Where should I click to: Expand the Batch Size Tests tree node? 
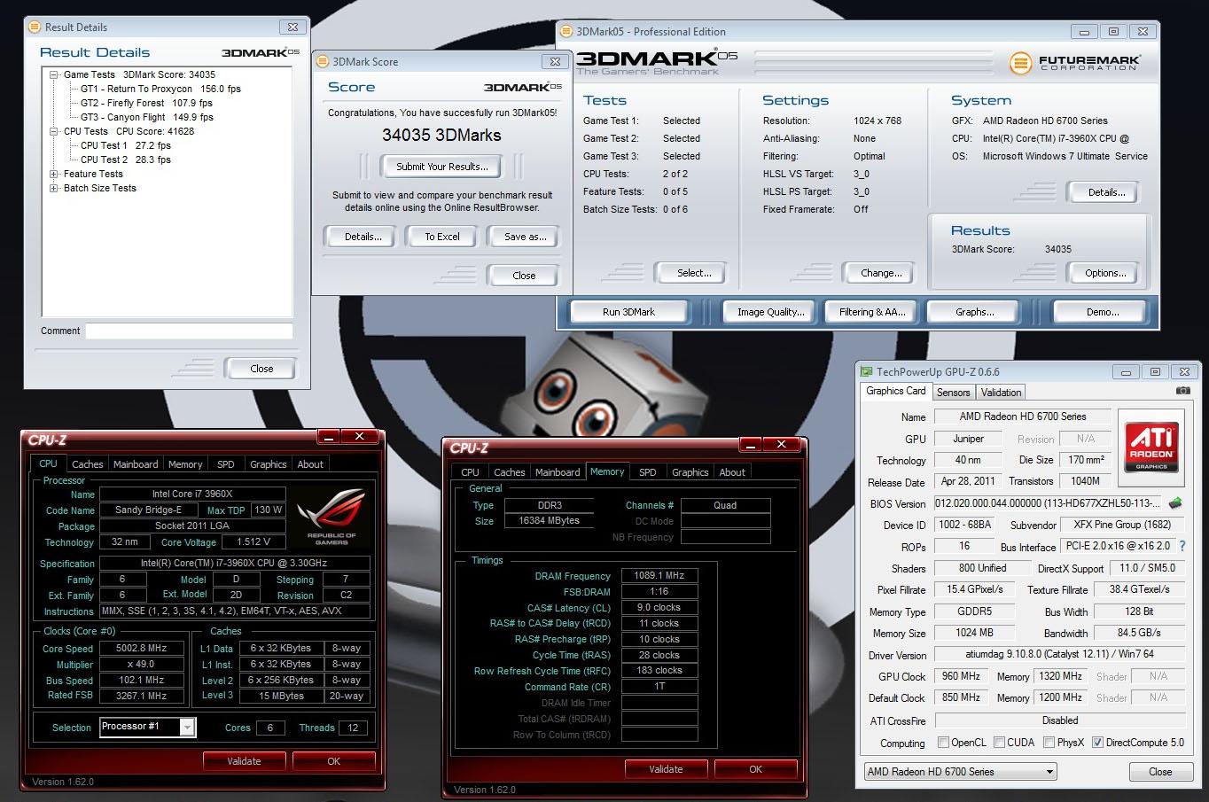coord(54,188)
